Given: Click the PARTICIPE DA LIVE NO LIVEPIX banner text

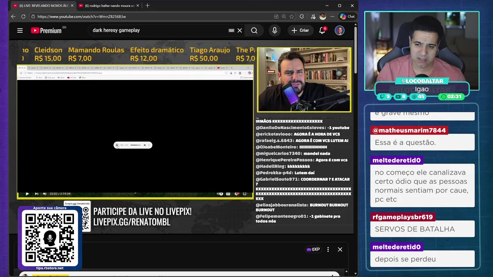Looking at the screenshot, I should (142, 212).
